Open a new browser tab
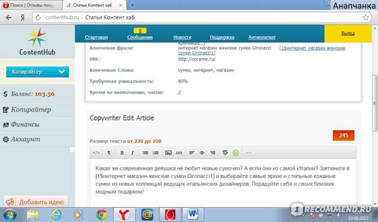This screenshot has width=378, height=222. (132, 5)
